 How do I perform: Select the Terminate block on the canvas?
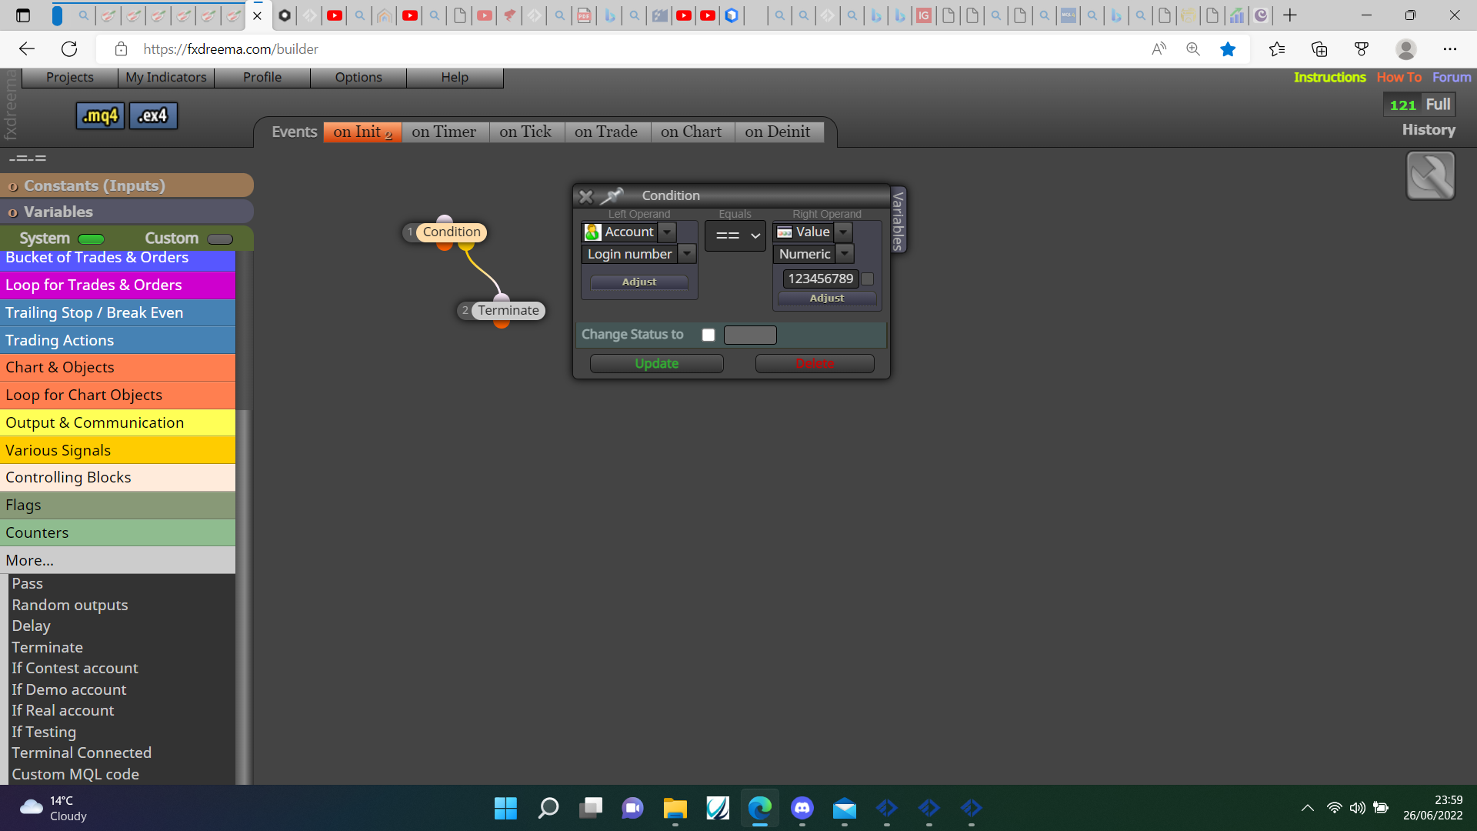tap(508, 310)
